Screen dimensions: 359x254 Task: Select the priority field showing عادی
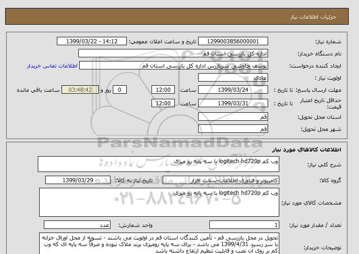(x=233, y=77)
